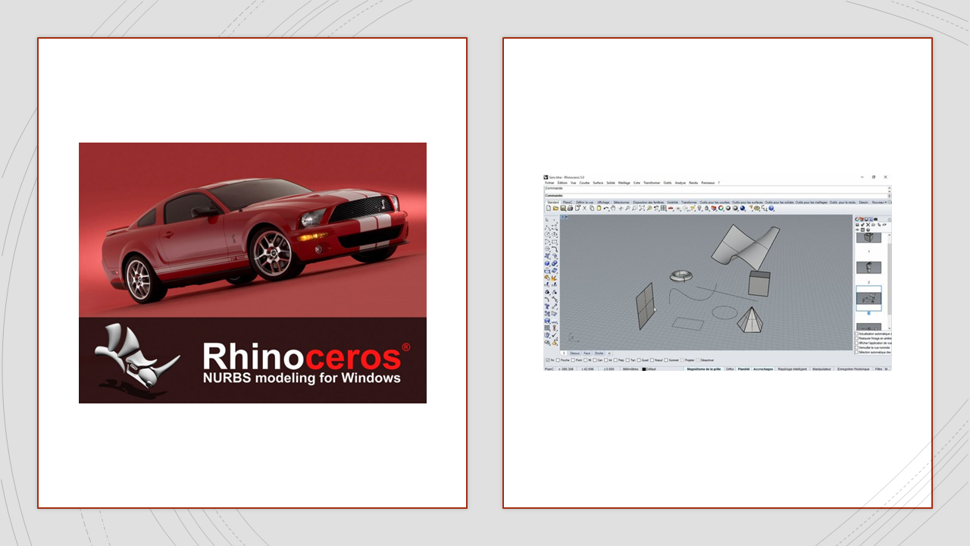Open the Surface menu
970x546 pixels.
[x=598, y=183]
